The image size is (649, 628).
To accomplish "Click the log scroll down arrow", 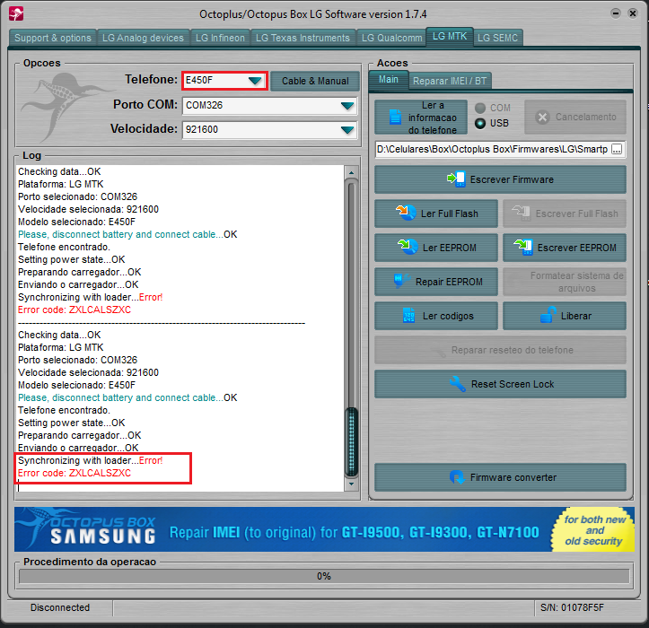I will click(351, 484).
